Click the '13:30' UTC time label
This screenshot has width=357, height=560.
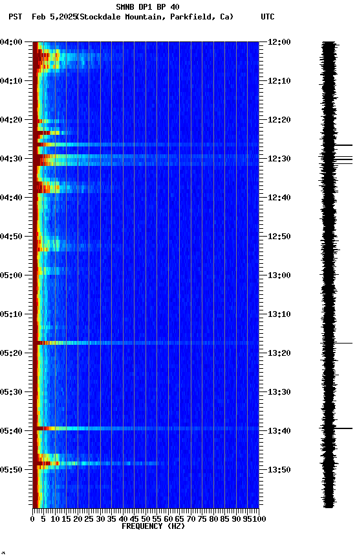tap(279, 392)
